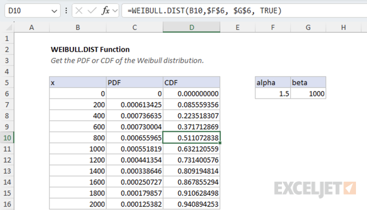Select CDF cell 0.632120559
Image resolution: width=367 pixels, height=210 pixels.
tap(192, 149)
